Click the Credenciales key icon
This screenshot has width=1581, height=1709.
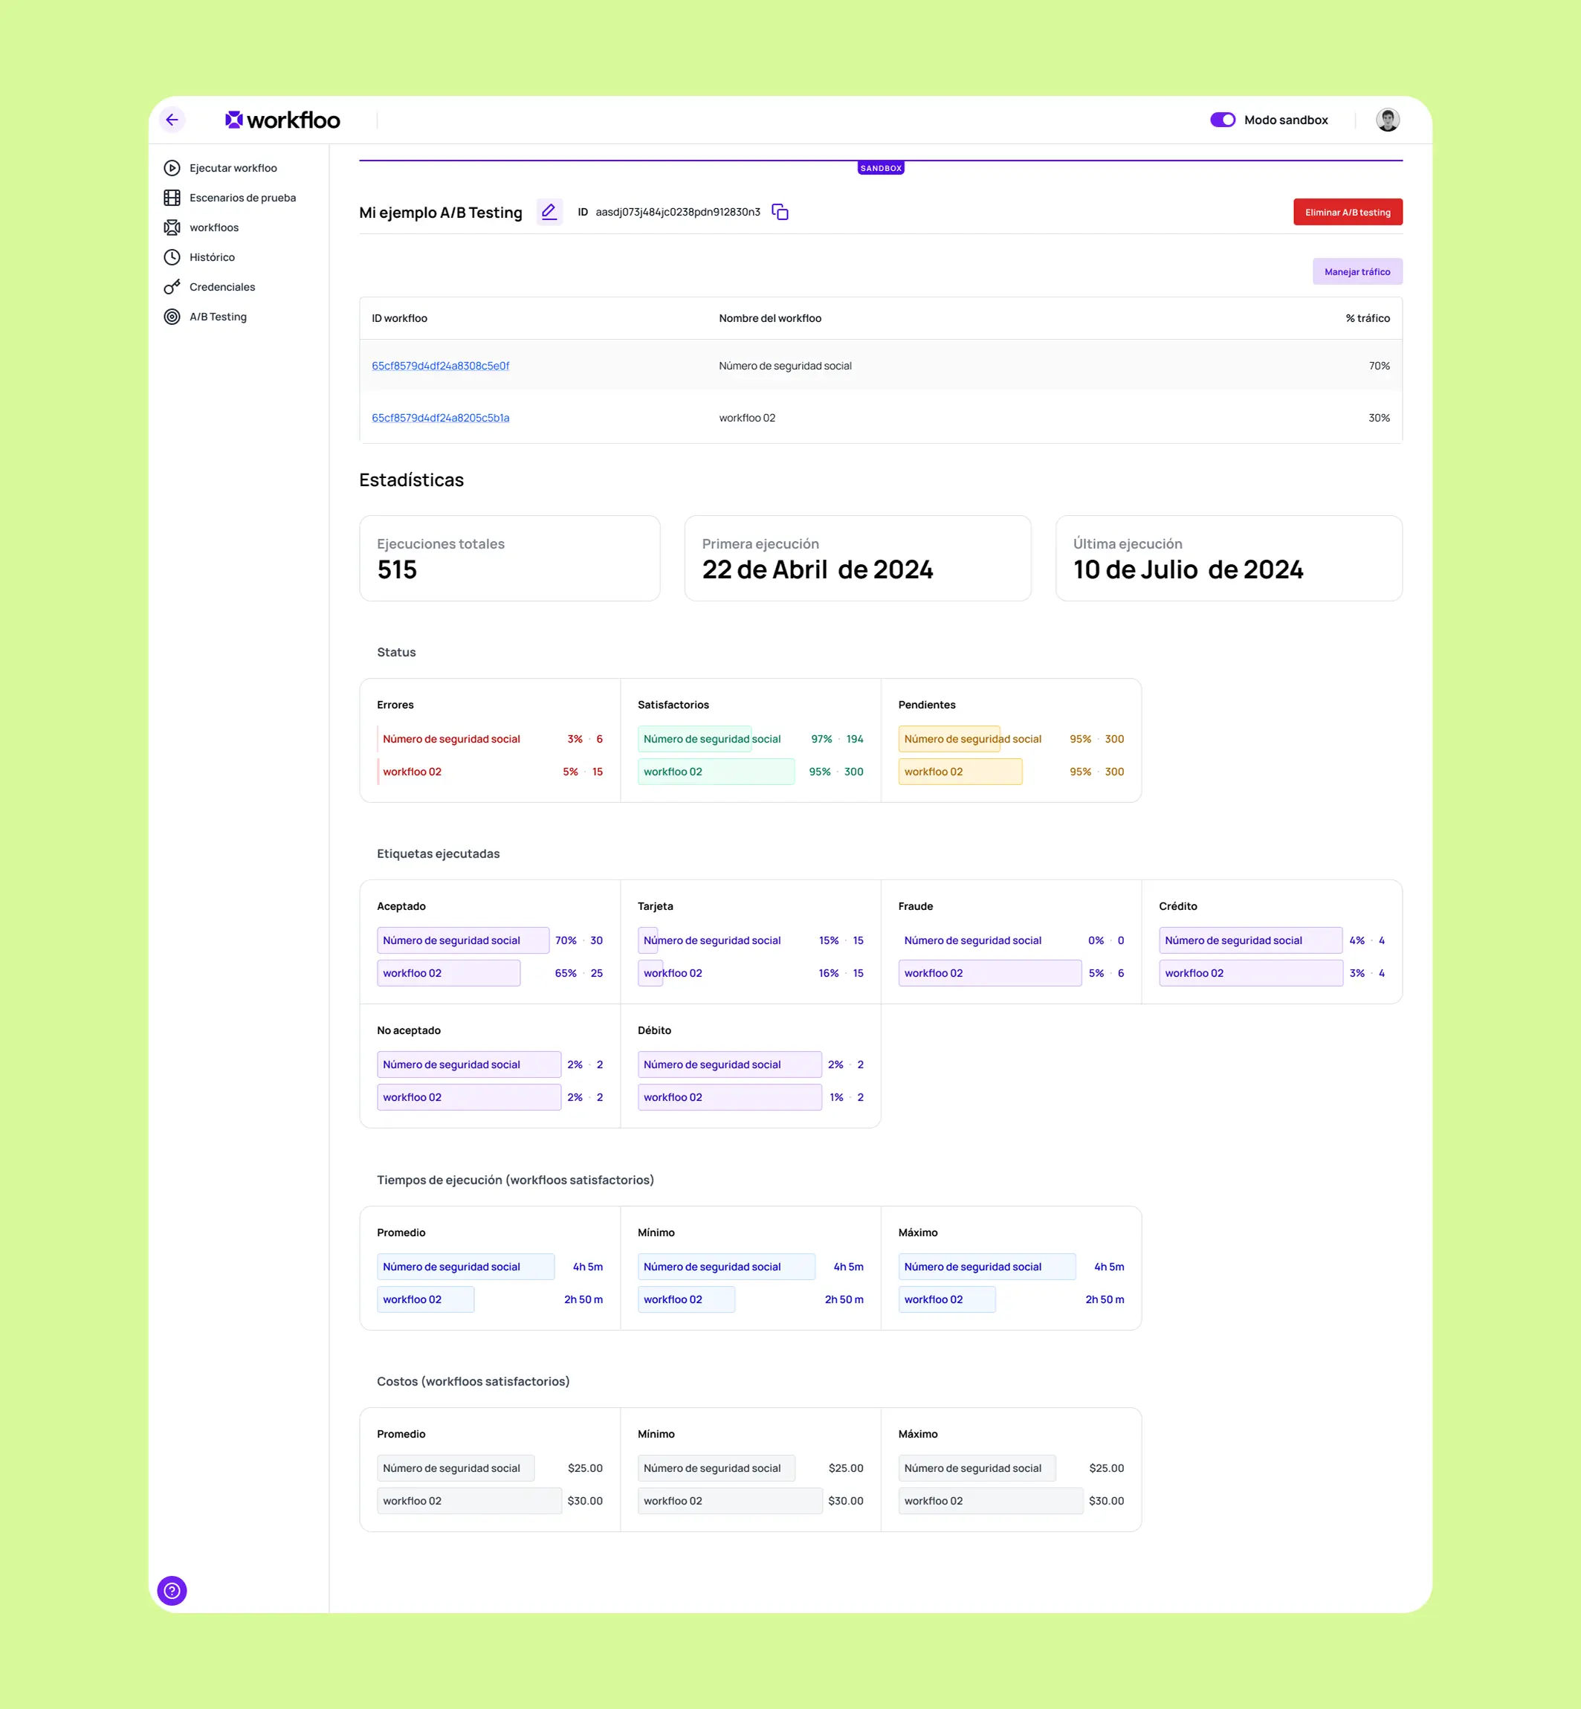[172, 287]
